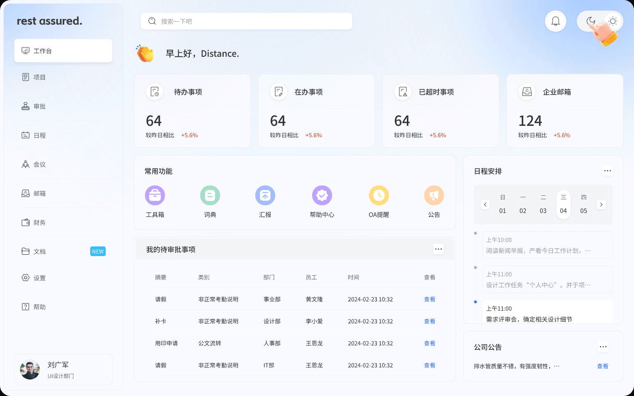Toggle the blue dot on 上午11:00 需求评审会 event
Viewport: 634px width, 396px height.
coord(475,302)
